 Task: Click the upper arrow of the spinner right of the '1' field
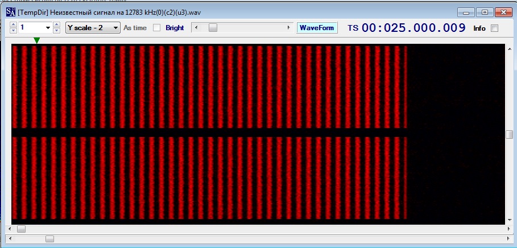pos(56,24)
